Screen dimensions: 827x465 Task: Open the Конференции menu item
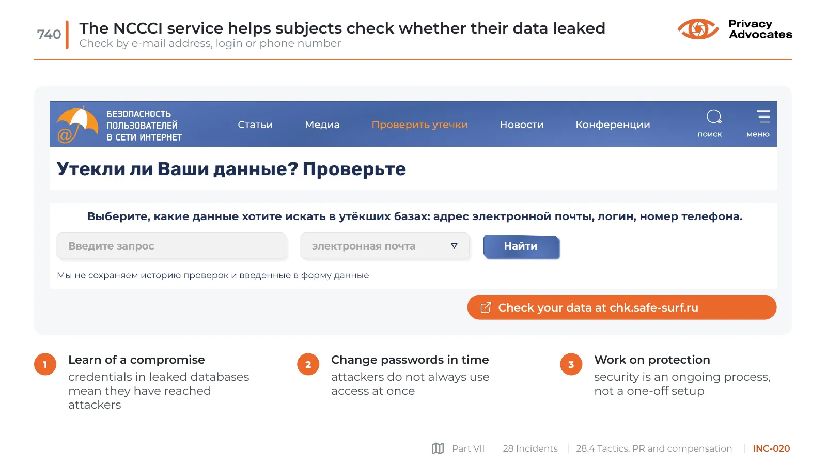click(613, 125)
